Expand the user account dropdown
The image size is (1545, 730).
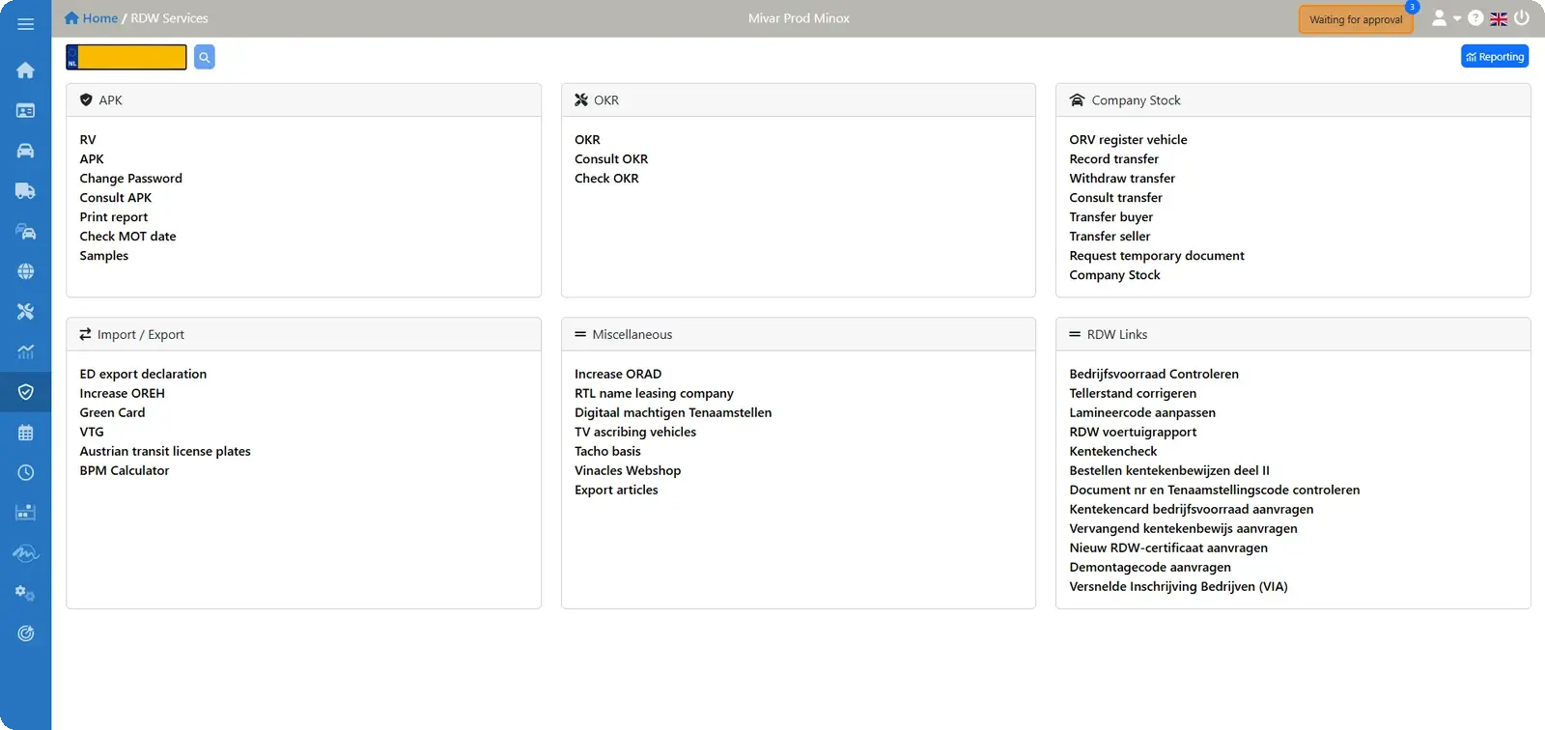(1446, 18)
